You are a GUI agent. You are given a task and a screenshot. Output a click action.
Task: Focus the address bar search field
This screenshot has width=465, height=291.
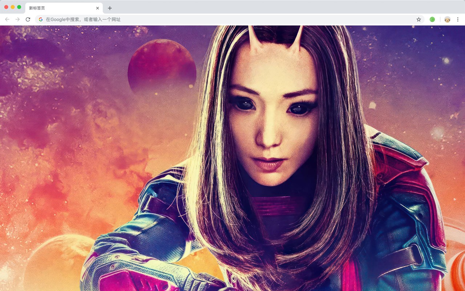click(230, 19)
